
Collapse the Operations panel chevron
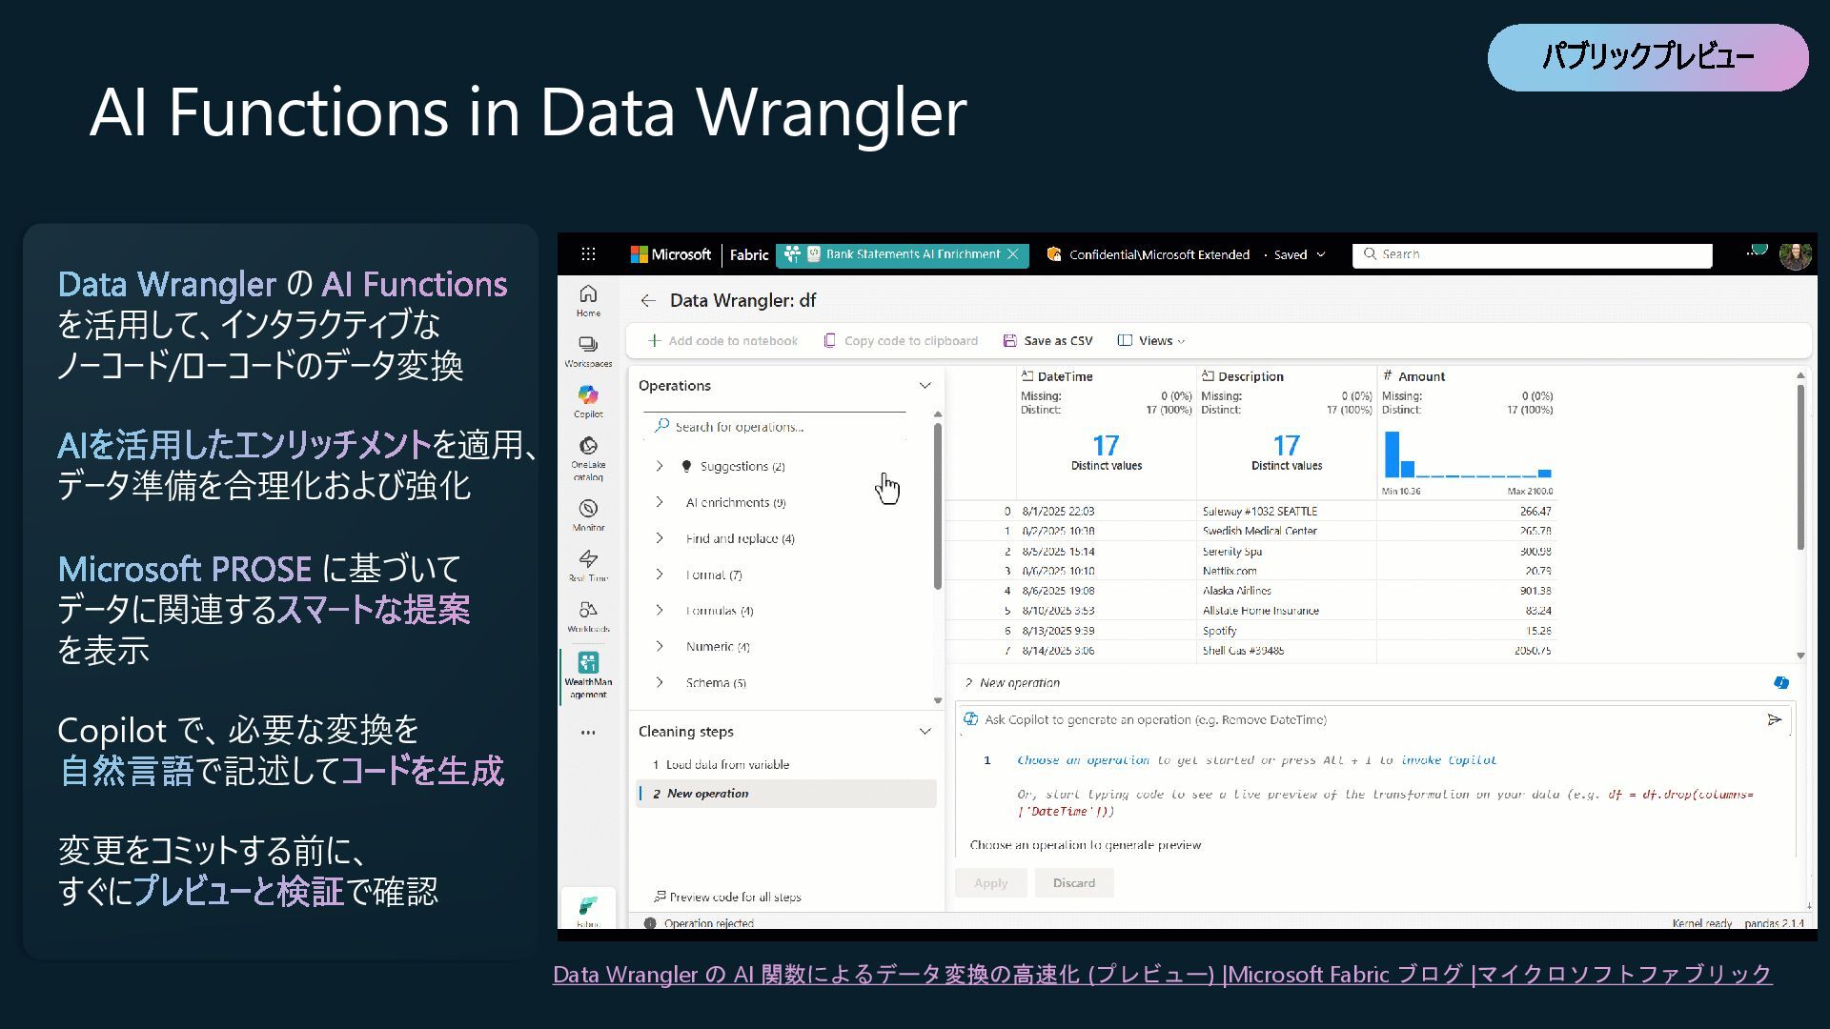pyautogui.click(x=925, y=386)
